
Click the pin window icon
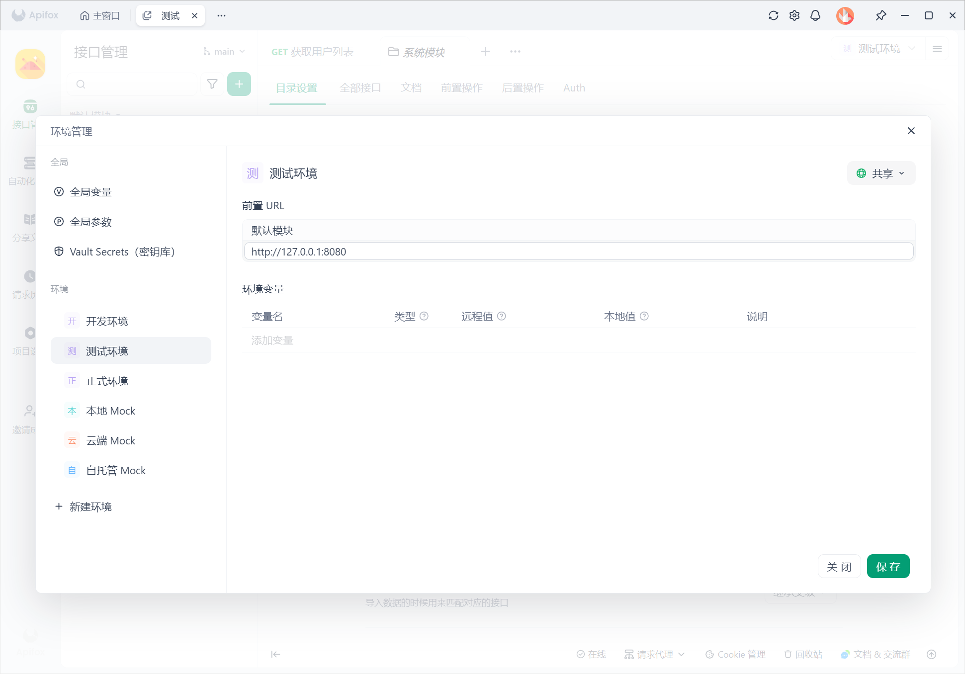pyautogui.click(x=880, y=15)
